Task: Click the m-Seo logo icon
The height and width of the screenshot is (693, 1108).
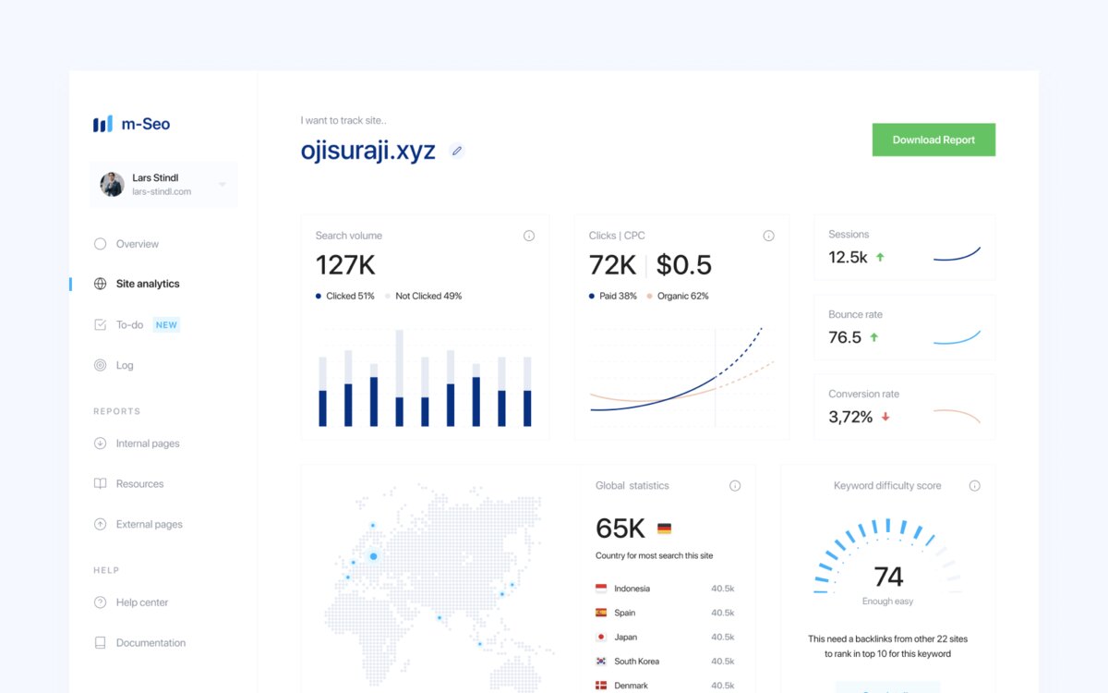Action: coord(102,124)
